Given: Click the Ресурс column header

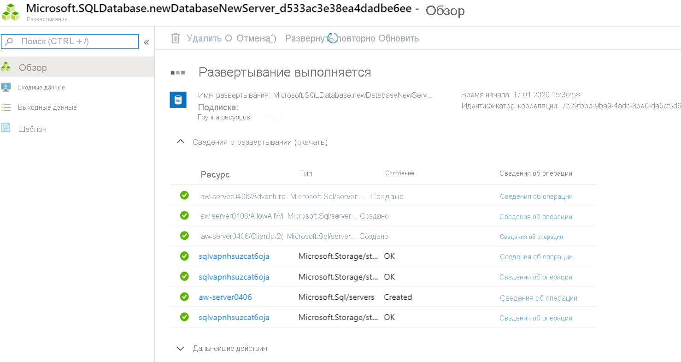Looking at the screenshot, I should click(215, 175).
